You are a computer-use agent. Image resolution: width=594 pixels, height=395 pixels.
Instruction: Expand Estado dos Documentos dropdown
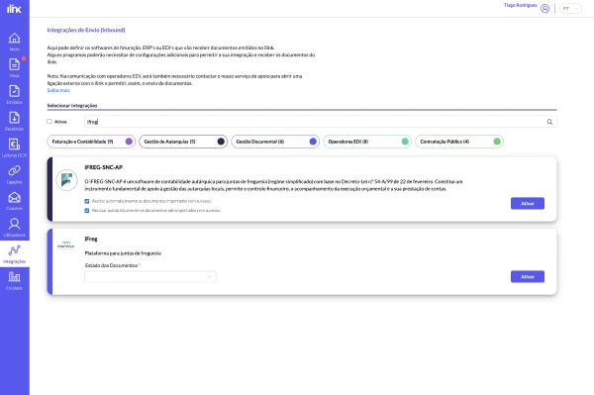pyautogui.click(x=150, y=276)
